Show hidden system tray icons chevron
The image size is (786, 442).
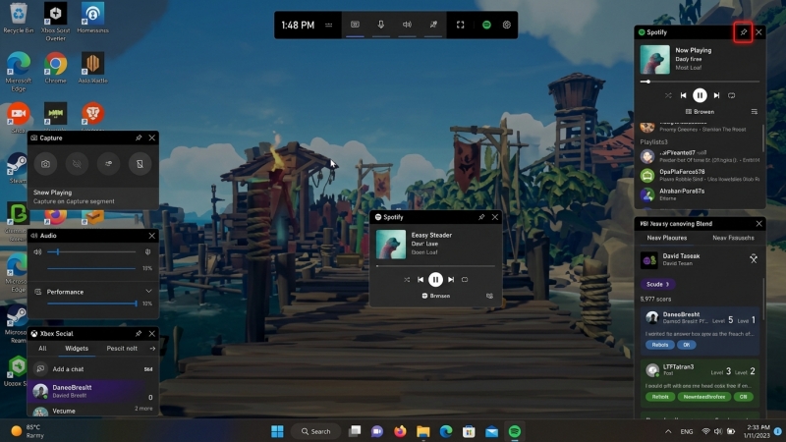[x=668, y=431]
